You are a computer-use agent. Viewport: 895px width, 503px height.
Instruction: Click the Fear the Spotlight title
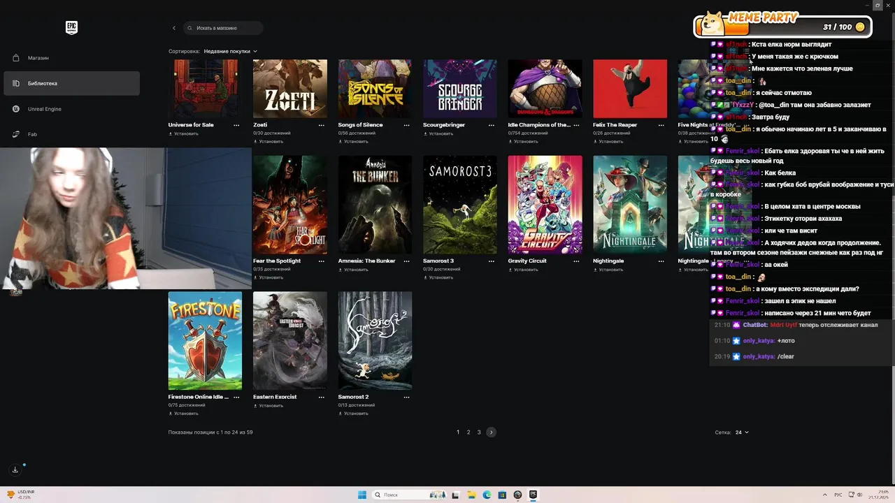tap(277, 261)
